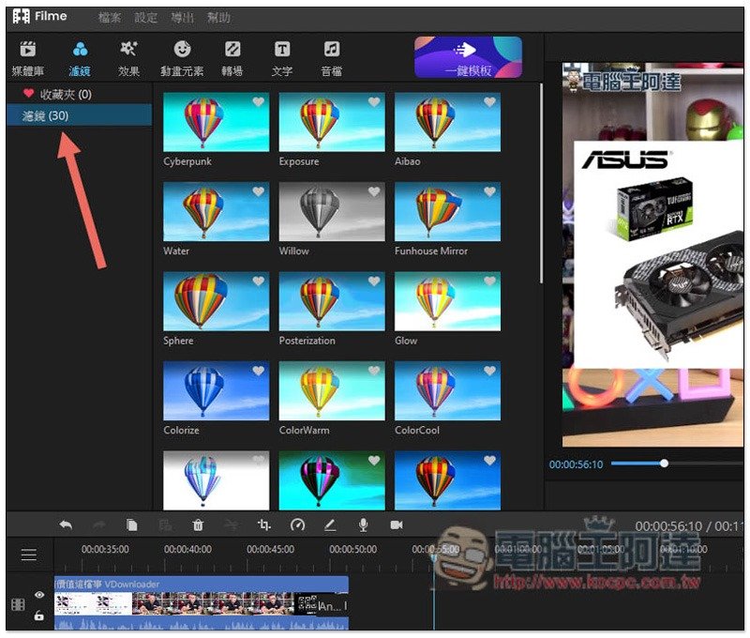This screenshot has width=750, height=638.
Task: Open the 效果 effects panel
Action: point(129,57)
